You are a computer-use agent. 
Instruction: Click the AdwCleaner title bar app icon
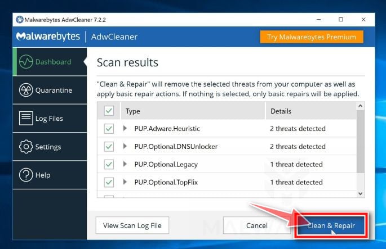tap(20, 20)
